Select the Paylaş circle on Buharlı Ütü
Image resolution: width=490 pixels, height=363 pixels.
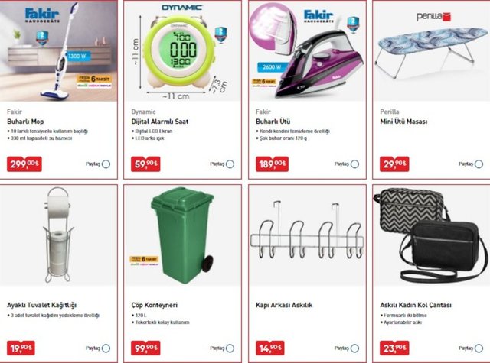(x=354, y=164)
